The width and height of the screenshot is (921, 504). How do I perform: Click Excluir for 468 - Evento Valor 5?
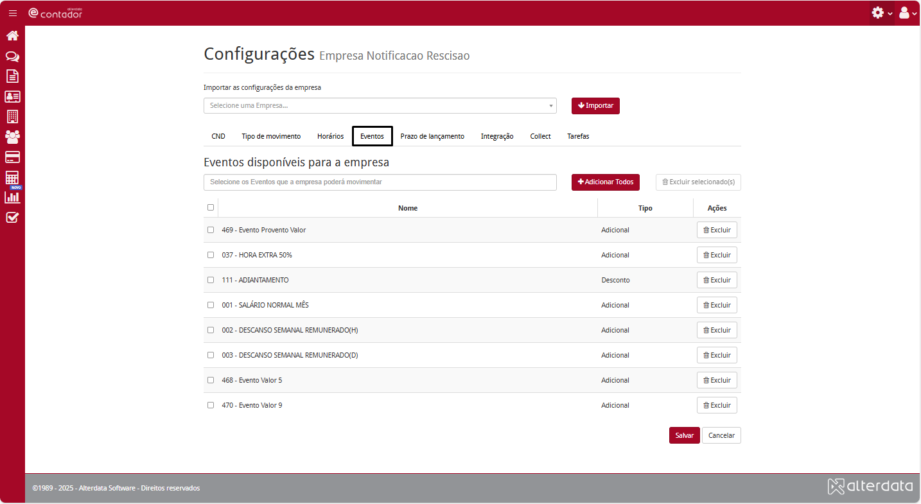pos(717,380)
